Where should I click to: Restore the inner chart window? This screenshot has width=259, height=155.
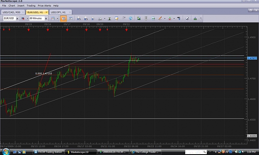(x=251, y=10)
